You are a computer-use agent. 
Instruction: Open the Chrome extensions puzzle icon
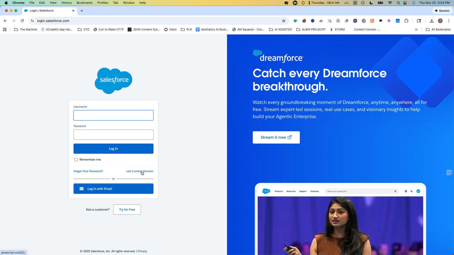click(x=406, y=21)
